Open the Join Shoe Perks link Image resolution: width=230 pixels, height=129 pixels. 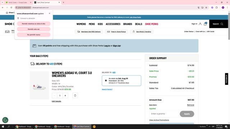tap(135, 17)
